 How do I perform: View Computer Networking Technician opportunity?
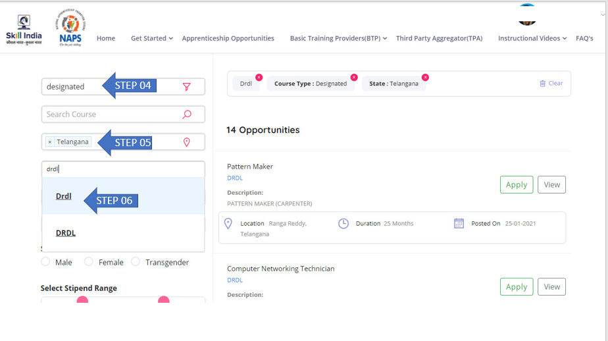point(551,286)
